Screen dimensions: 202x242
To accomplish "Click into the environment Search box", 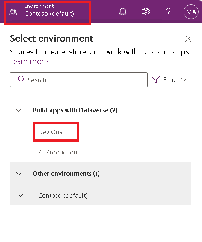I will coord(79,80).
